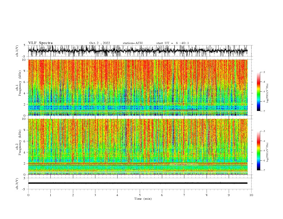Click time axis tick label "3"
283x219 pixels.
click(95, 195)
